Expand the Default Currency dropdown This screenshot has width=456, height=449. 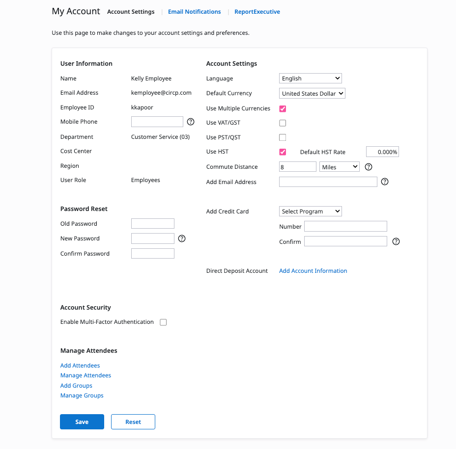(x=312, y=93)
